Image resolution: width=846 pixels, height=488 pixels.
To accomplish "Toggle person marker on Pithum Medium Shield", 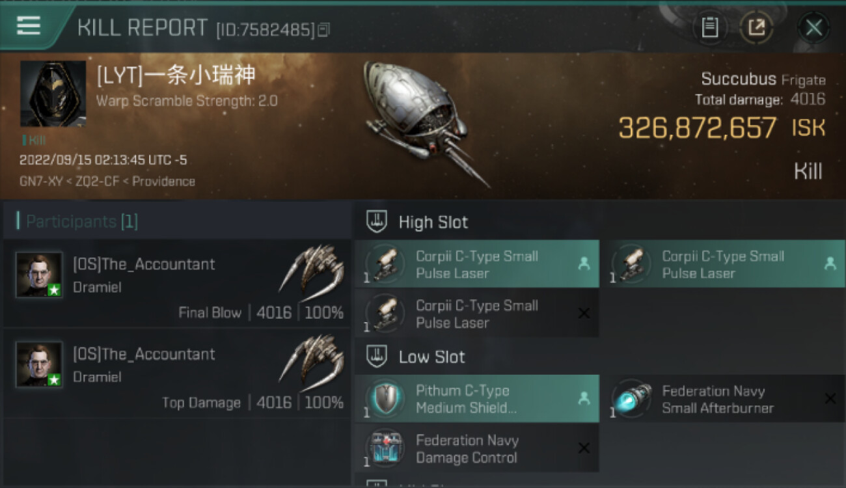I will click(584, 398).
